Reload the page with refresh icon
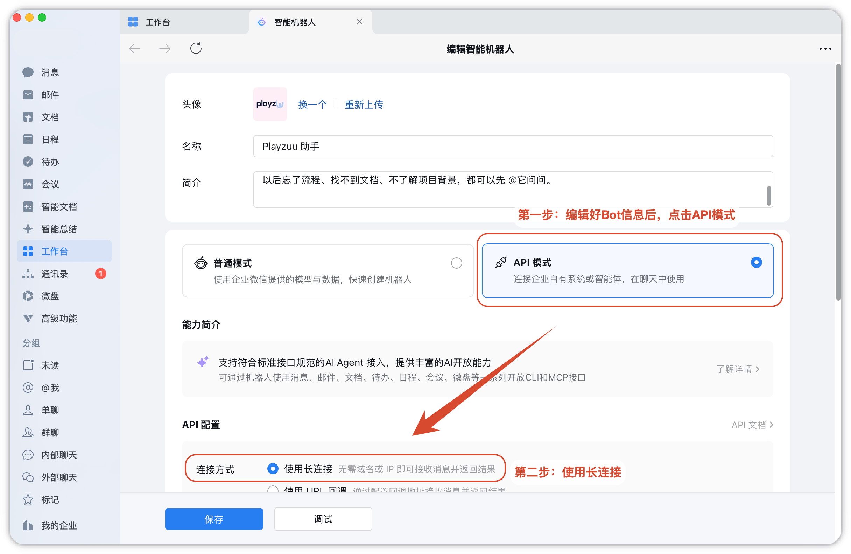Viewport: 851px width, 554px height. [x=196, y=48]
